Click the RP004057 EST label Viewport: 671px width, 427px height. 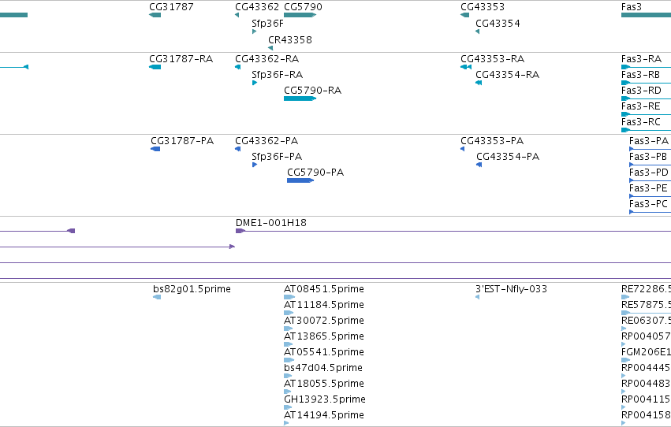coord(646,336)
